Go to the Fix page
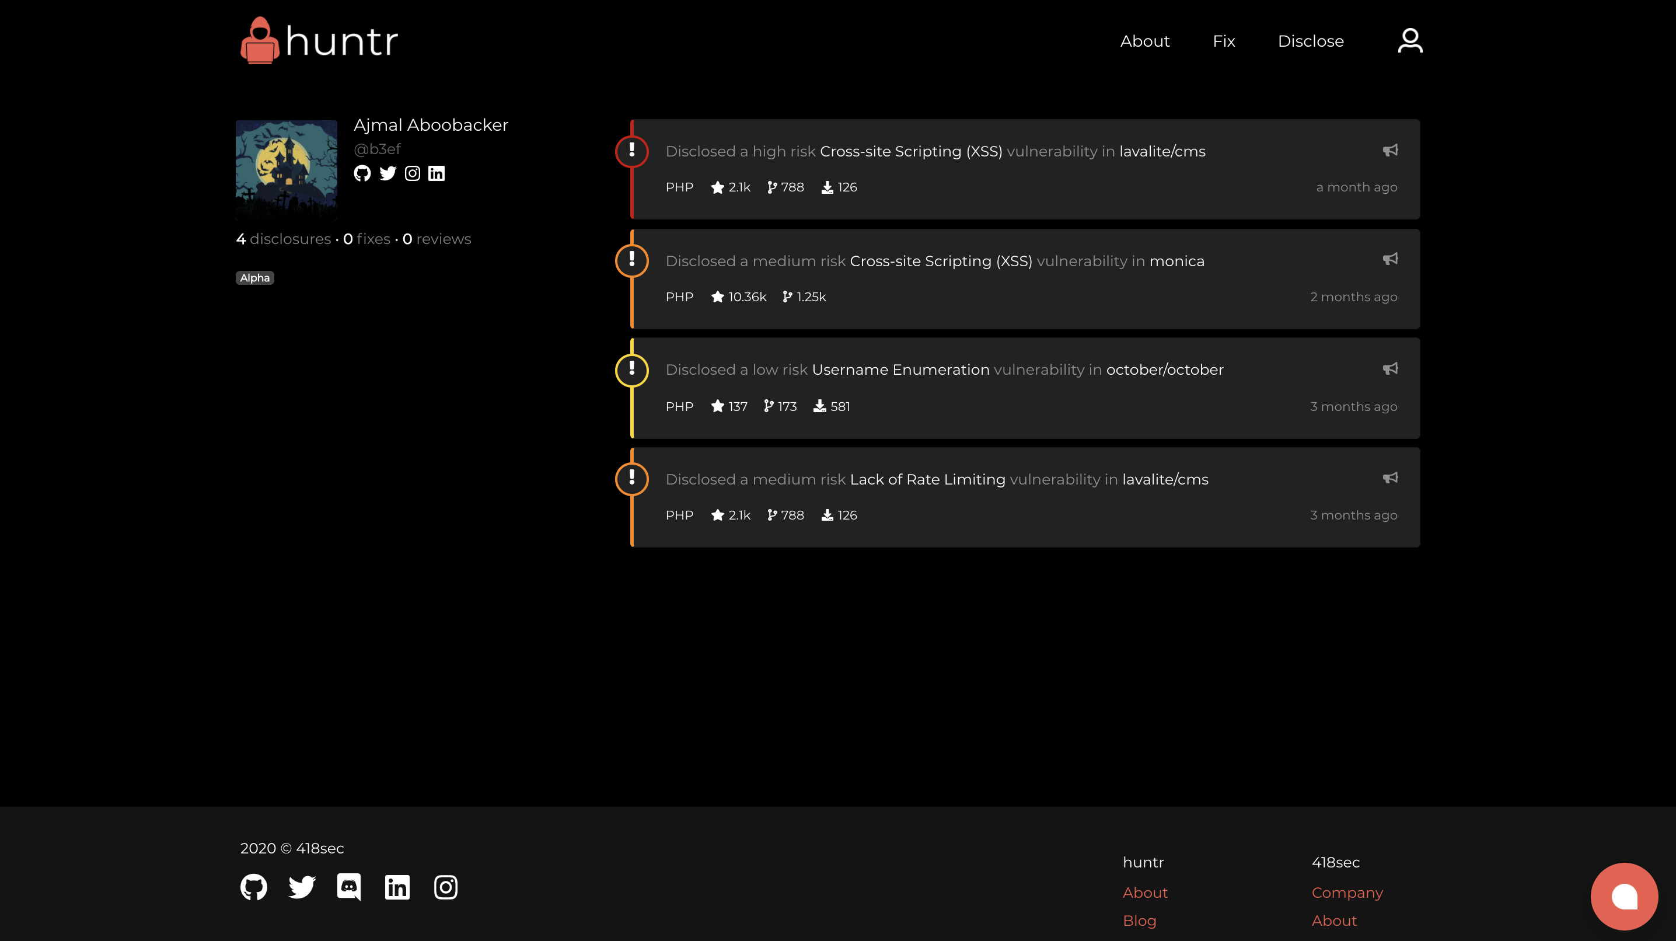1676x941 pixels. (1223, 41)
